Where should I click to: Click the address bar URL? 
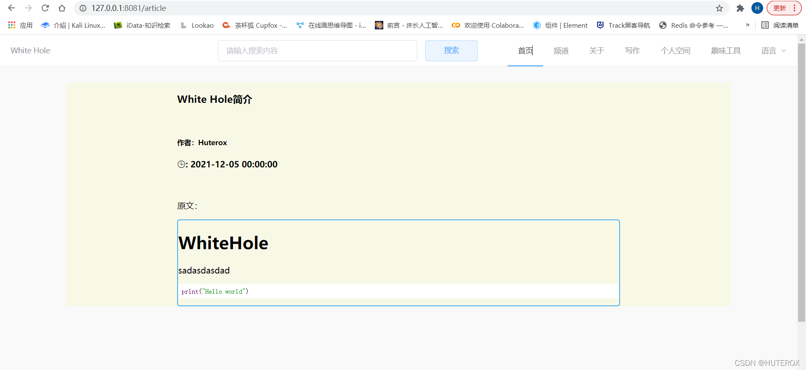pyautogui.click(x=129, y=8)
